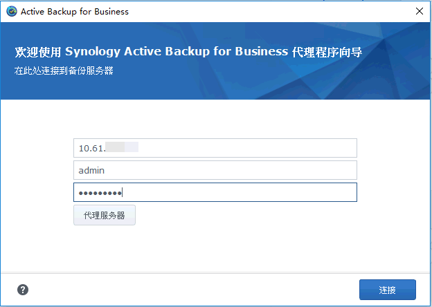The image size is (432, 307).
Task: Click the username field containing admin
Action: [215, 170]
